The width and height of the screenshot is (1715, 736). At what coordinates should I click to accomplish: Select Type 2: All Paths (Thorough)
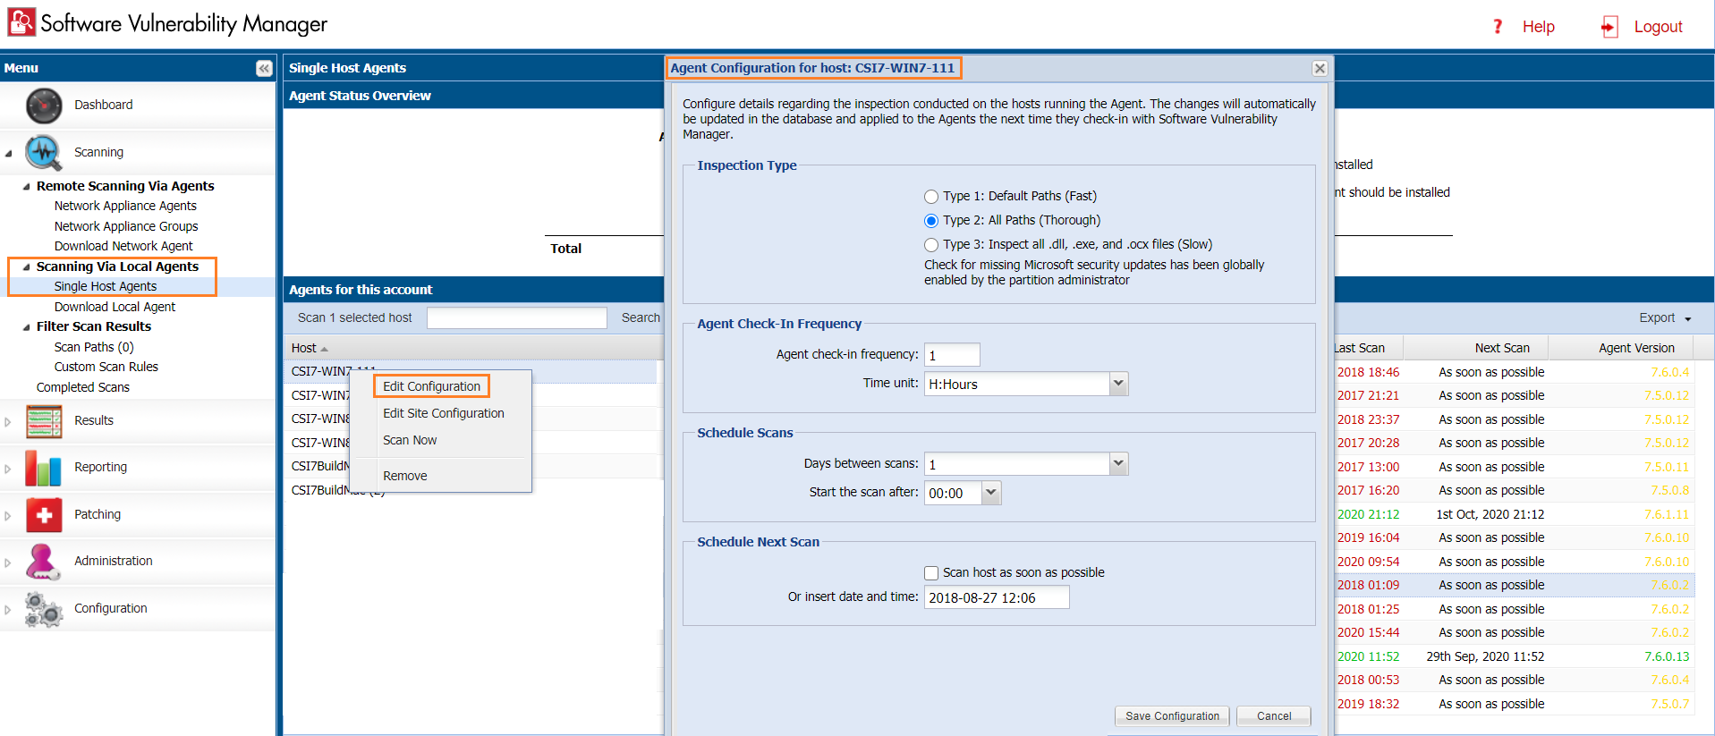[x=931, y=221]
